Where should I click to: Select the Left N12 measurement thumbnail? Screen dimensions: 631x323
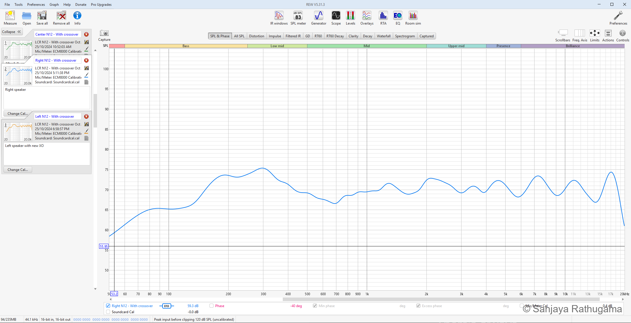(x=18, y=132)
